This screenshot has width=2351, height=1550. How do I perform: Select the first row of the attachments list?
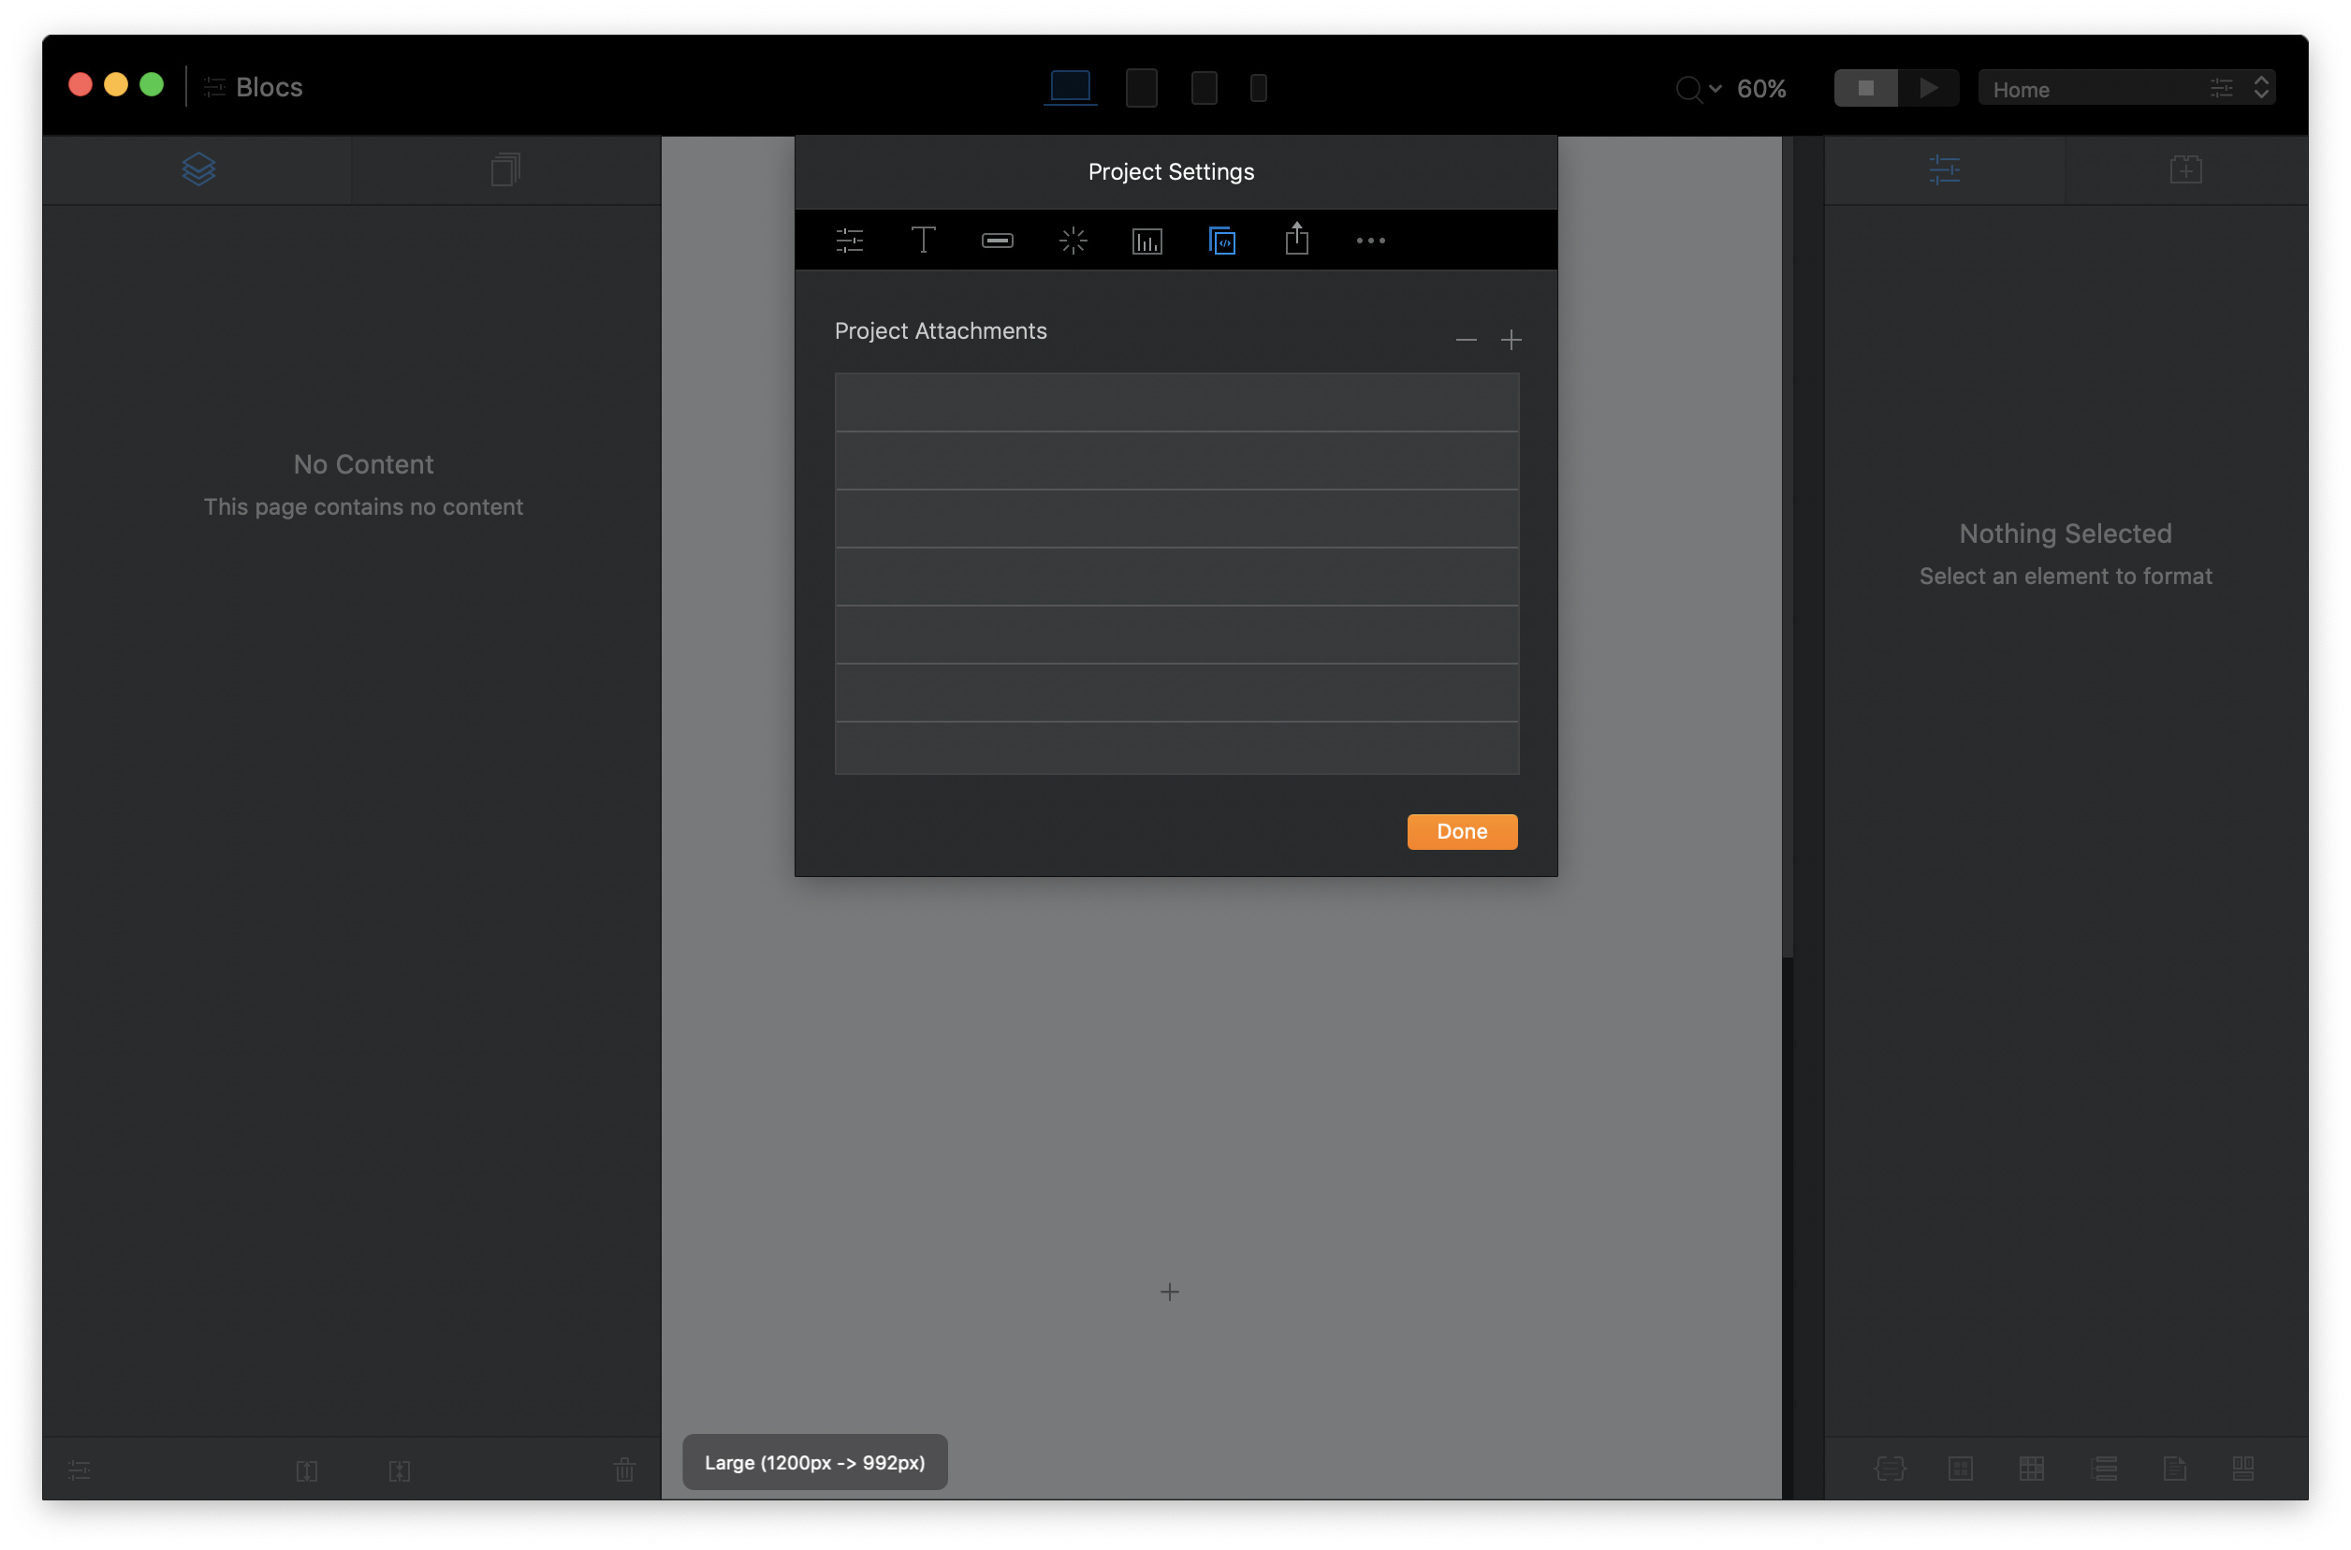click(1176, 402)
